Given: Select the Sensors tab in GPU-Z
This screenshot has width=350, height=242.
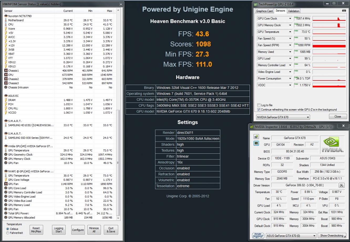Looking at the screenshot, I should point(280,11).
